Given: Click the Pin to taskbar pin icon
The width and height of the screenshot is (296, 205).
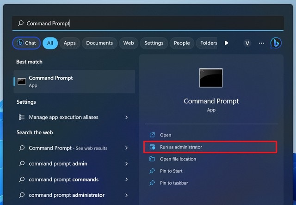Looking at the screenshot, I should point(152,183).
